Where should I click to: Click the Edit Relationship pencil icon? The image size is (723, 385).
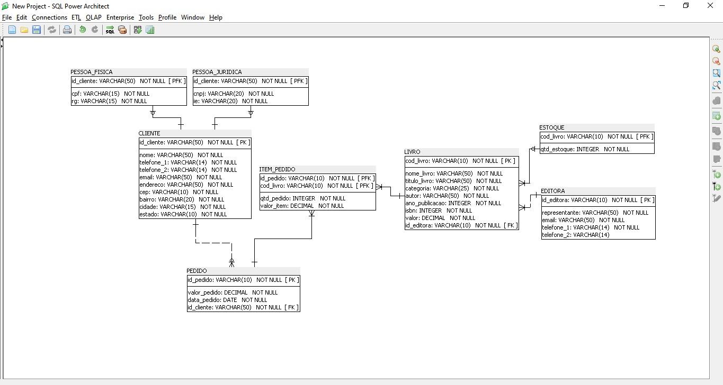click(x=716, y=198)
